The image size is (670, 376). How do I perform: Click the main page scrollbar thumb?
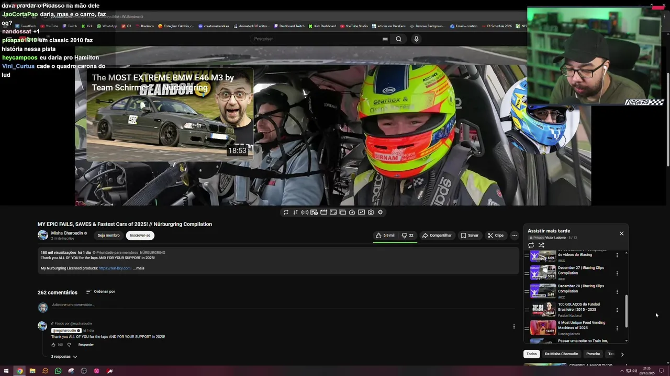pyautogui.click(x=667, y=120)
